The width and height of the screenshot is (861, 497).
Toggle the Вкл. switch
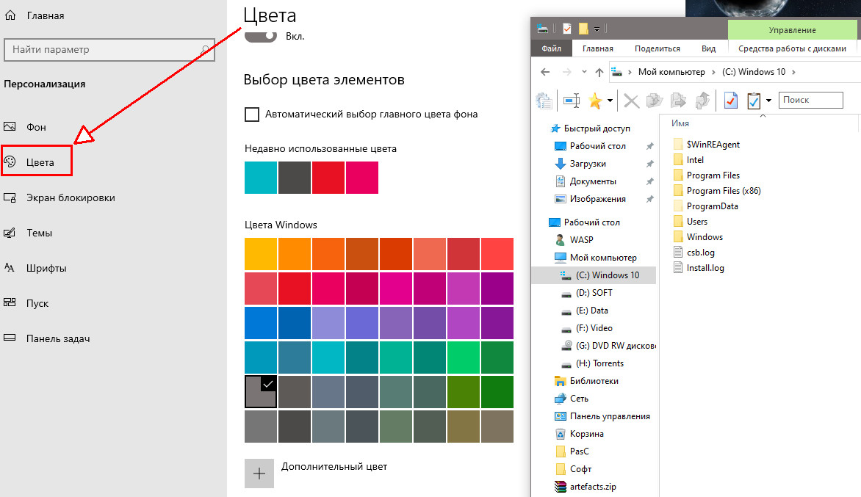[261, 35]
